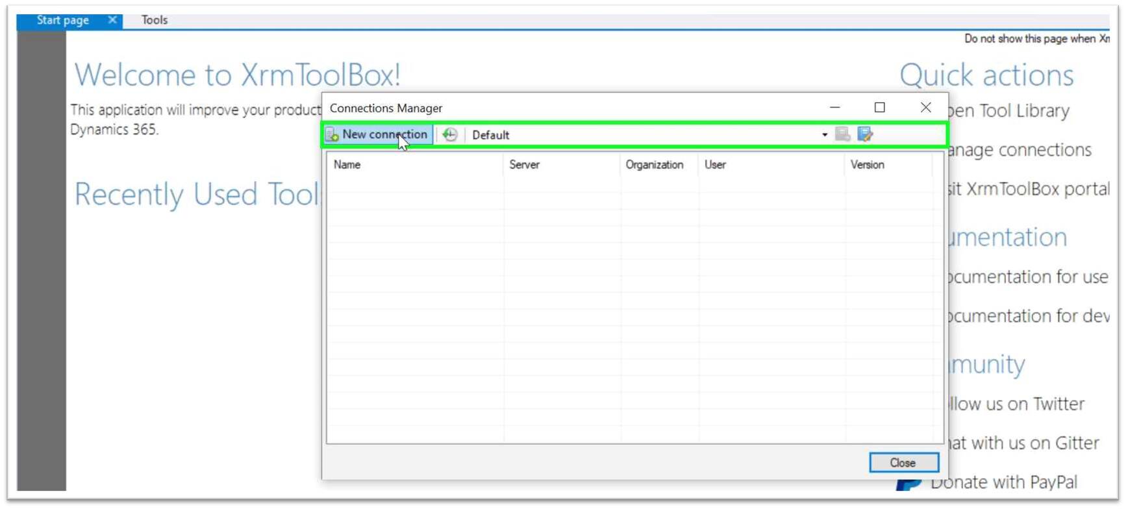Click the Organization column header
The width and height of the screenshot is (1126, 509).
654,165
